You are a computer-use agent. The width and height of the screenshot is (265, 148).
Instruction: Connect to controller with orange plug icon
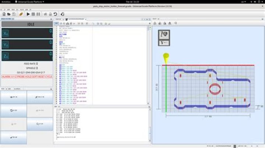coord(21,14)
